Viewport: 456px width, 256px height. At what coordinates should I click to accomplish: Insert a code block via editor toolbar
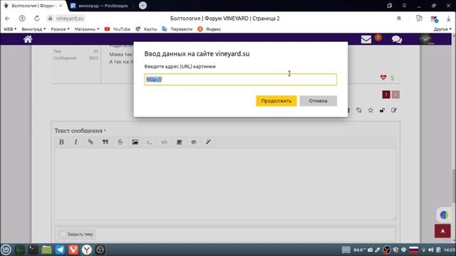point(150,142)
